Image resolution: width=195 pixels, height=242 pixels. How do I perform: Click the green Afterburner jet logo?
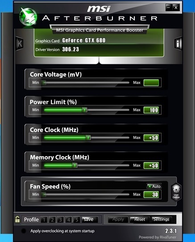28,17
